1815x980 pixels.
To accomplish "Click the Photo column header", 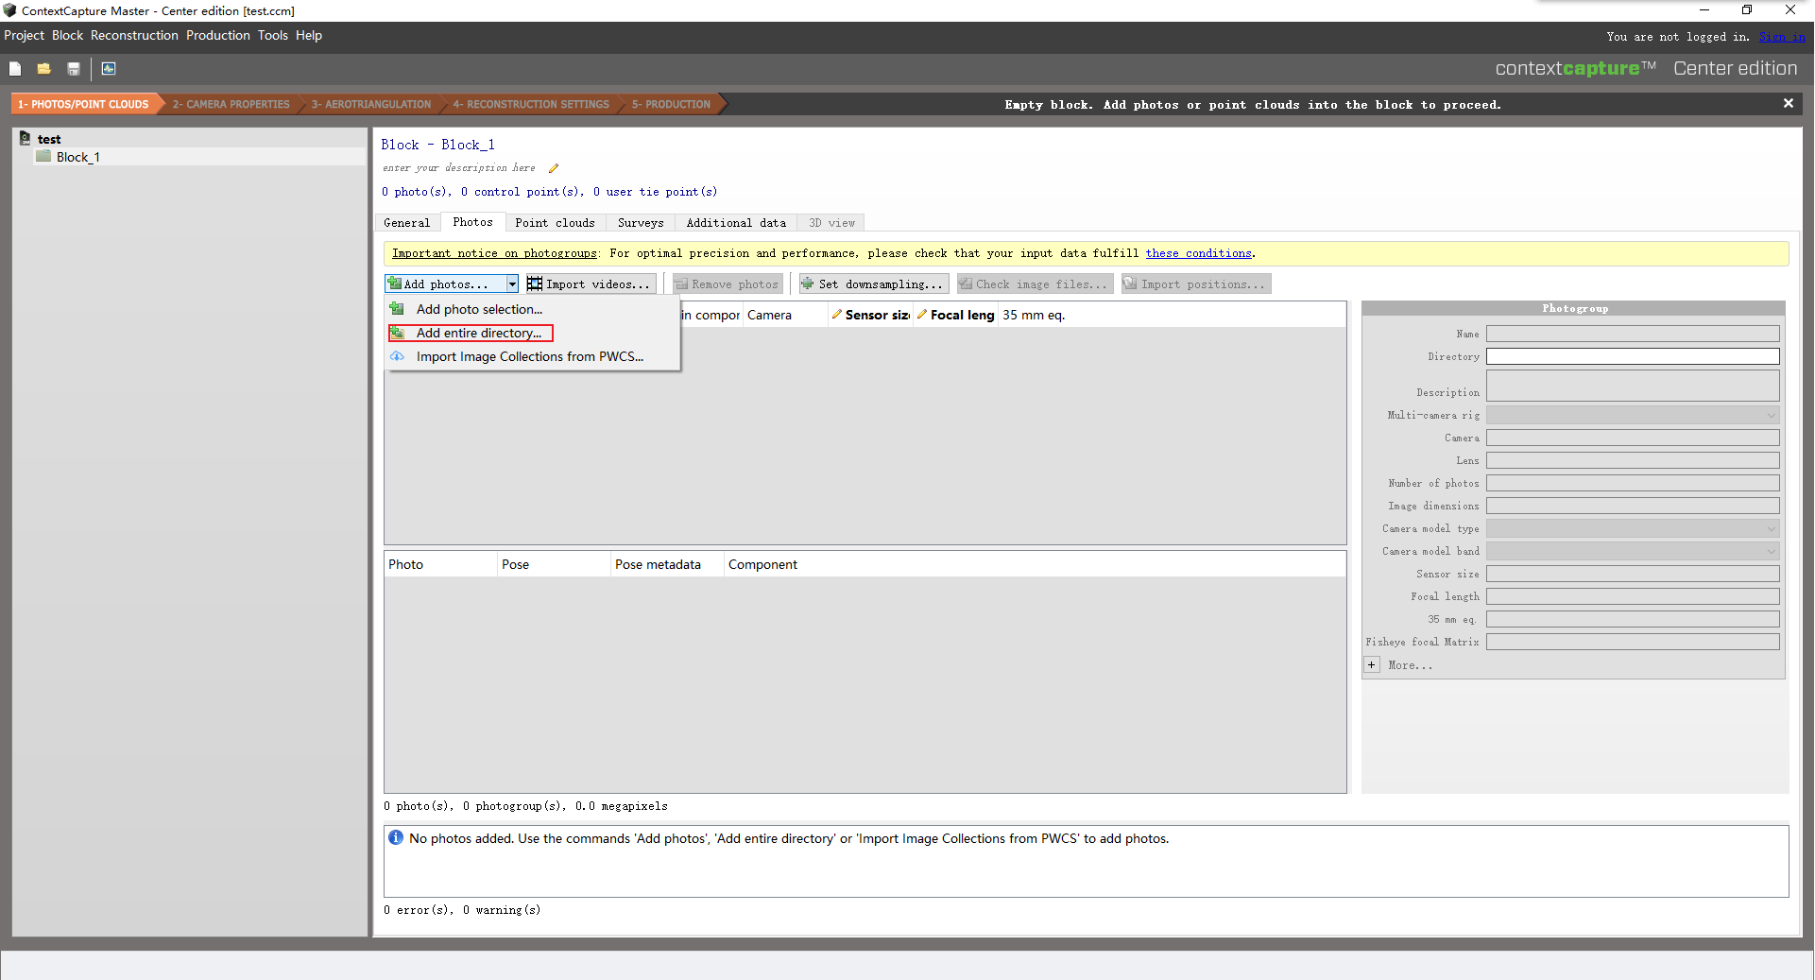I will pos(440,564).
